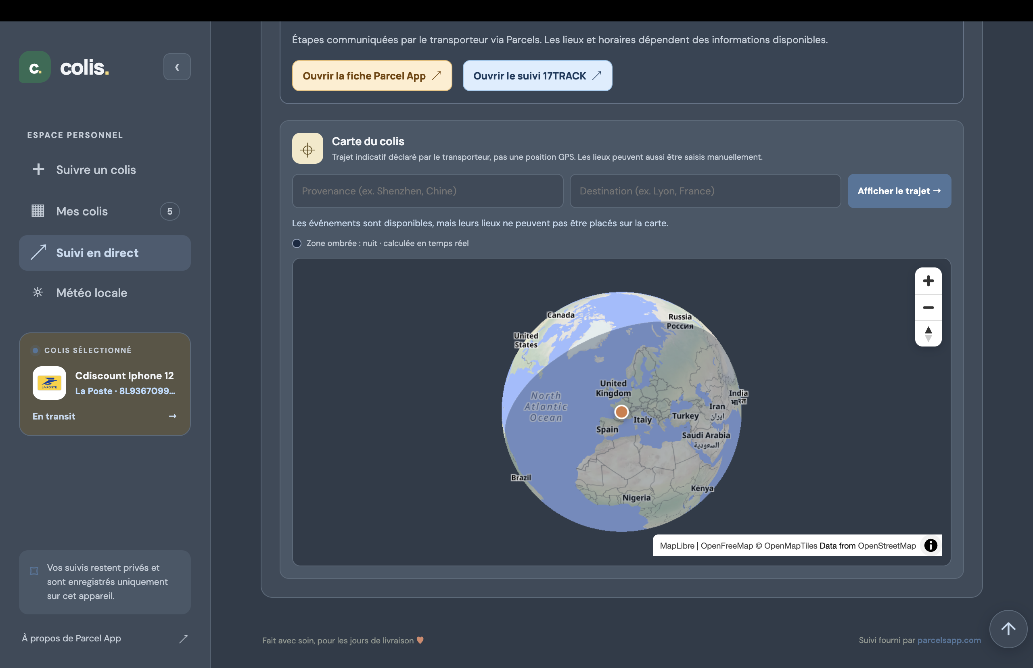Select Suivi en direct menu item

click(x=105, y=253)
